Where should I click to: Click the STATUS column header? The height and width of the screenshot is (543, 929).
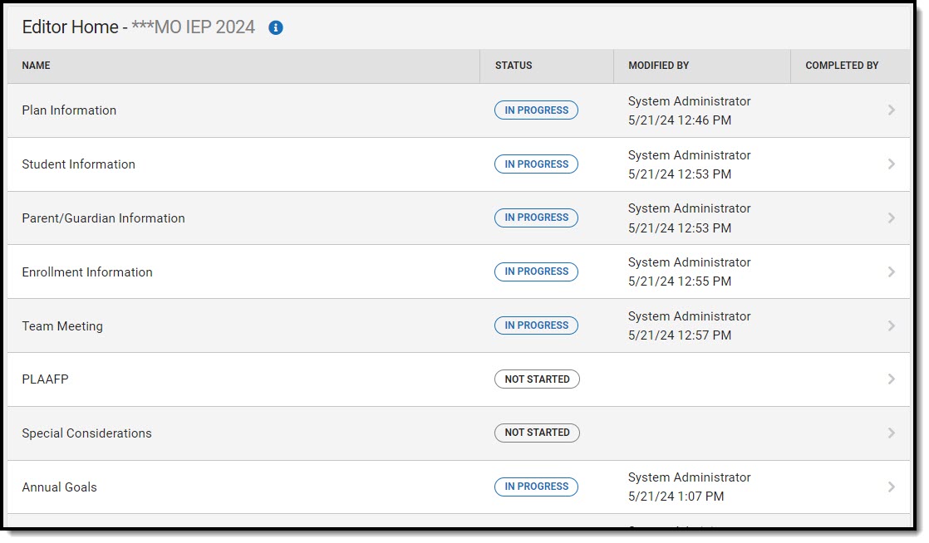point(514,66)
